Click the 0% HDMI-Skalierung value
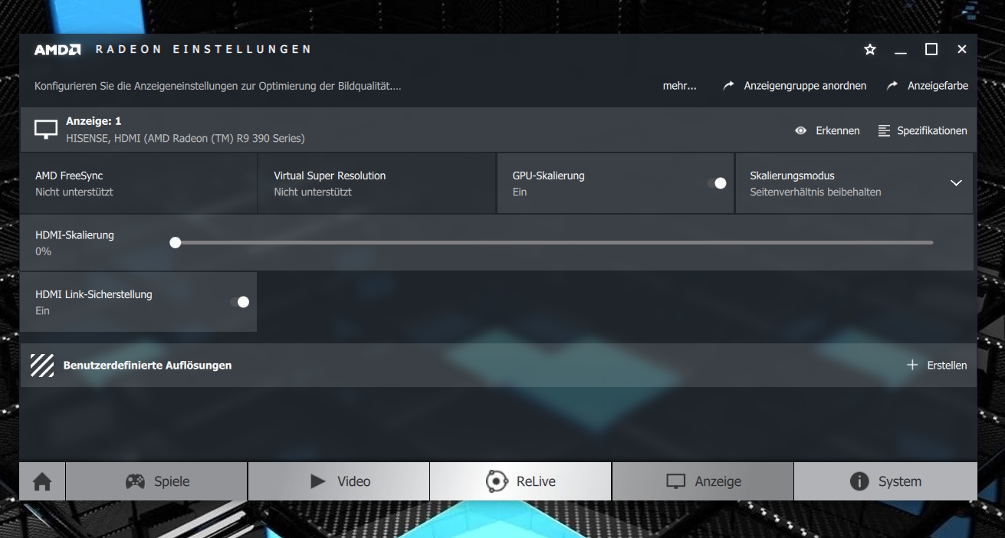This screenshot has height=538, width=1005. pos(43,251)
